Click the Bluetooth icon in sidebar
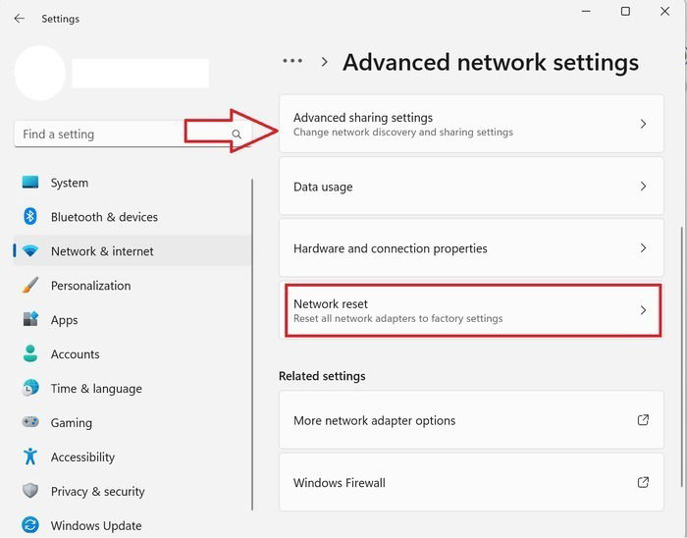 pyautogui.click(x=30, y=216)
